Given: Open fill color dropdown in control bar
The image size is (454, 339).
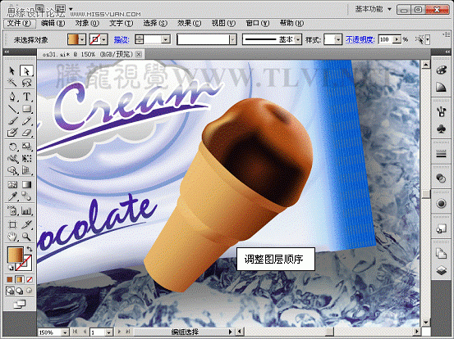Looking at the screenshot, I should point(83,39).
